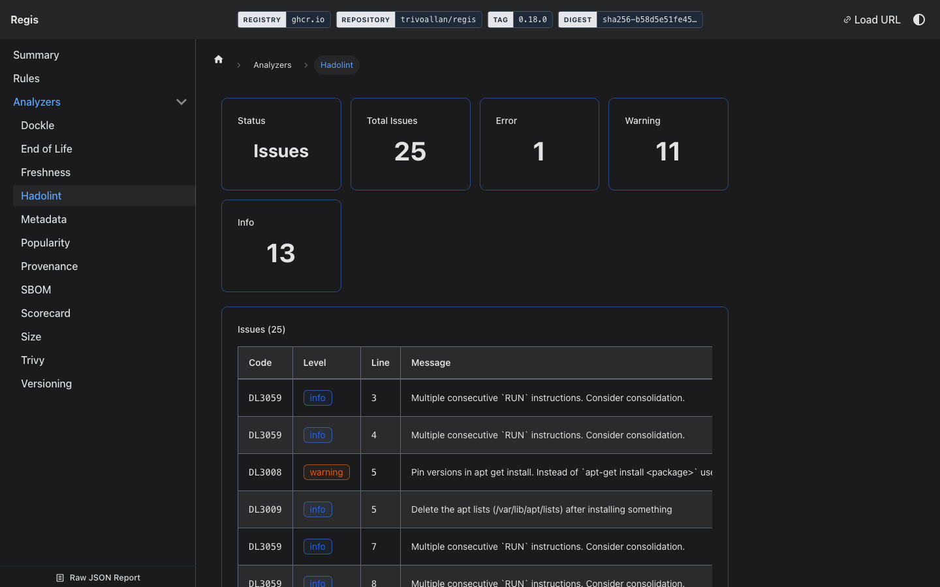Click the Analyzers breadcrumb link
Viewport: 940px width, 587px height.
point(272,65)
